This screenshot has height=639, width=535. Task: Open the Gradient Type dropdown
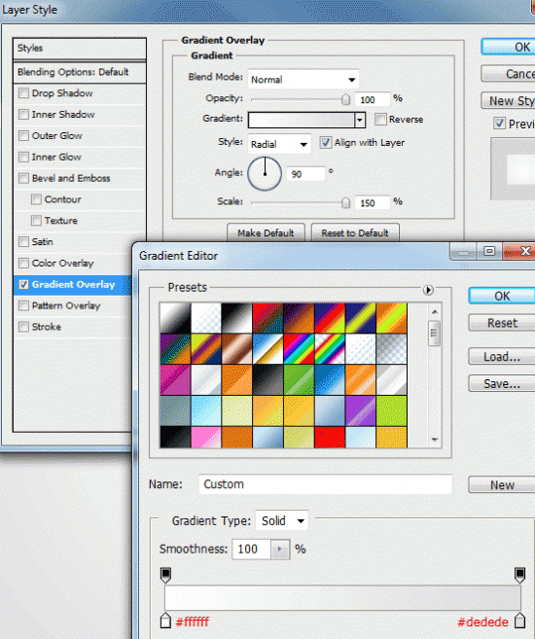[x=282, y=520]
